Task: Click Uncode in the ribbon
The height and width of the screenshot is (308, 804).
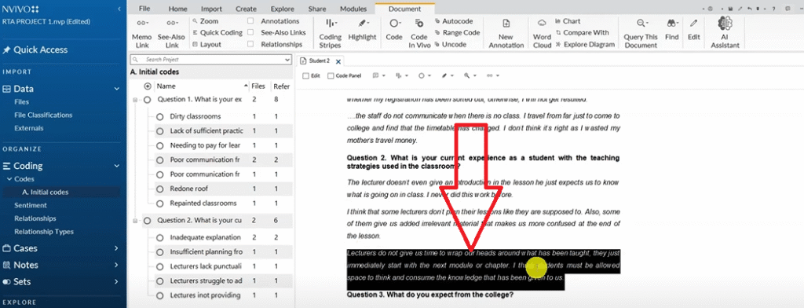Action: (450, 44)
